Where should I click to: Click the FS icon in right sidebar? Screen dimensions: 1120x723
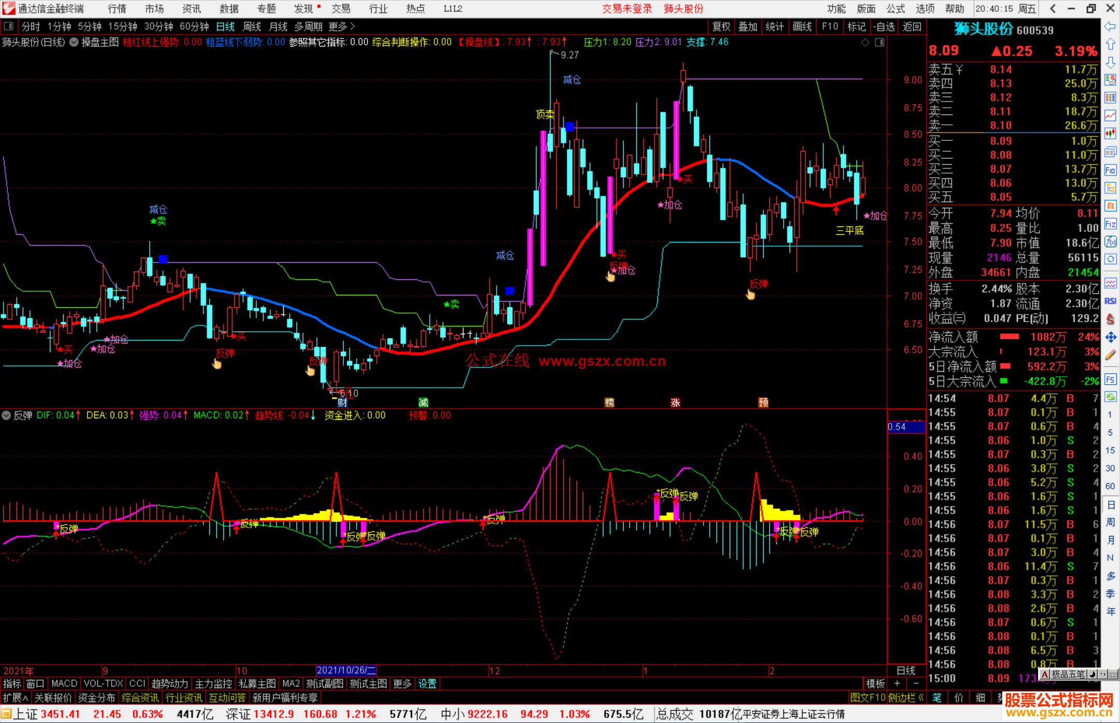[x=1110, y=379]
